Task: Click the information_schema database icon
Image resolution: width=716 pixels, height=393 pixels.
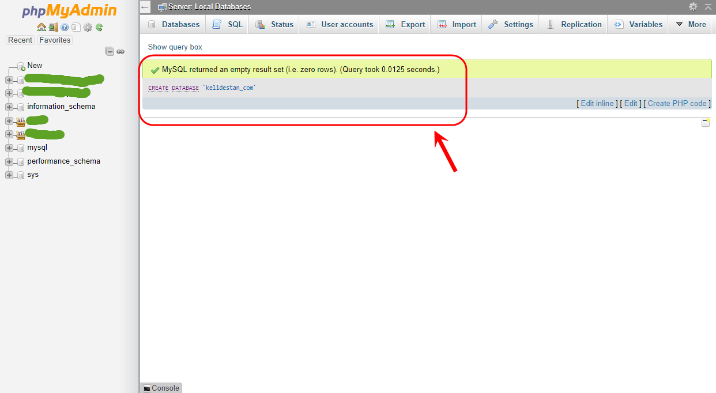Action: click(x=21, y=107)
